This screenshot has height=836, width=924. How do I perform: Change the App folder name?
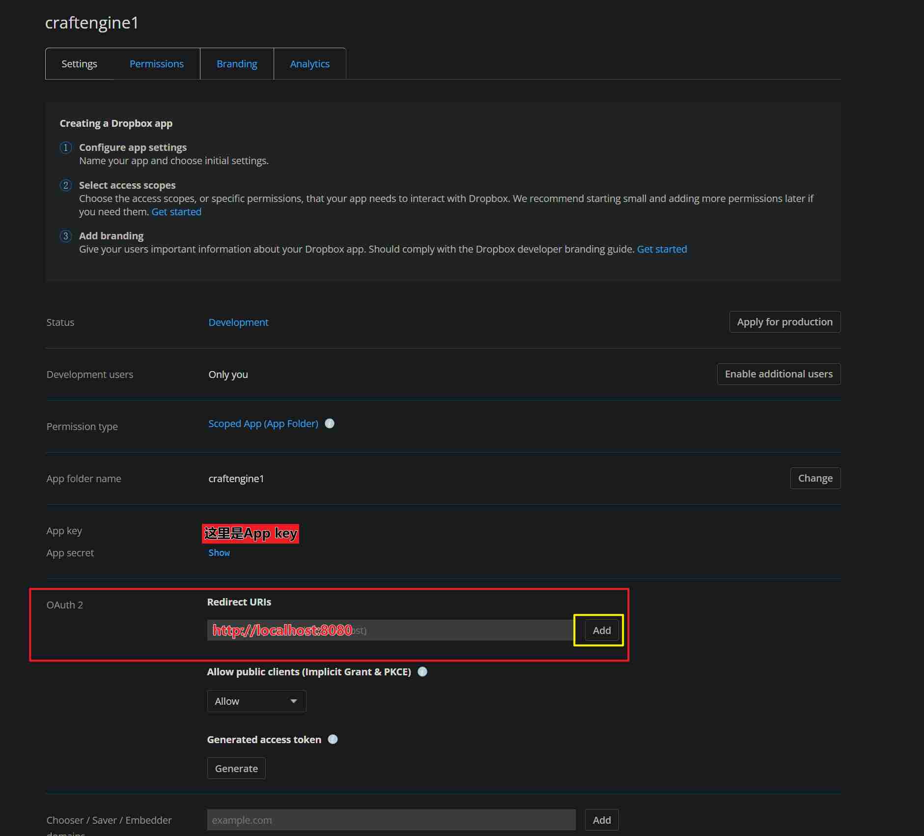[x=815, y=478]
